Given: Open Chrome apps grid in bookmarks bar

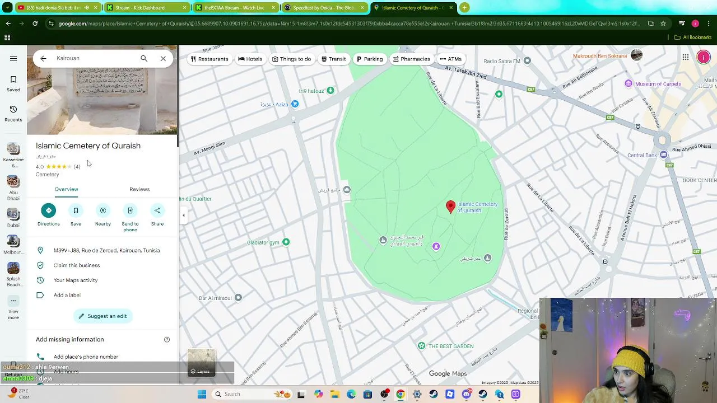Looking at the screenshot, I should pyautogui.click(x=7, y=38).
